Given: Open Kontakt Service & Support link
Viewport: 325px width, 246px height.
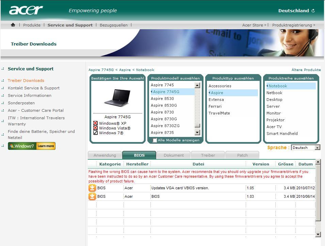Looking at the screenshot, I should click(34, 88).
